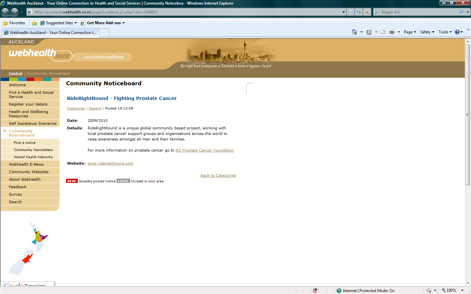
Task: Open About Webhealth sidebar item
Action: pos(30,179)
